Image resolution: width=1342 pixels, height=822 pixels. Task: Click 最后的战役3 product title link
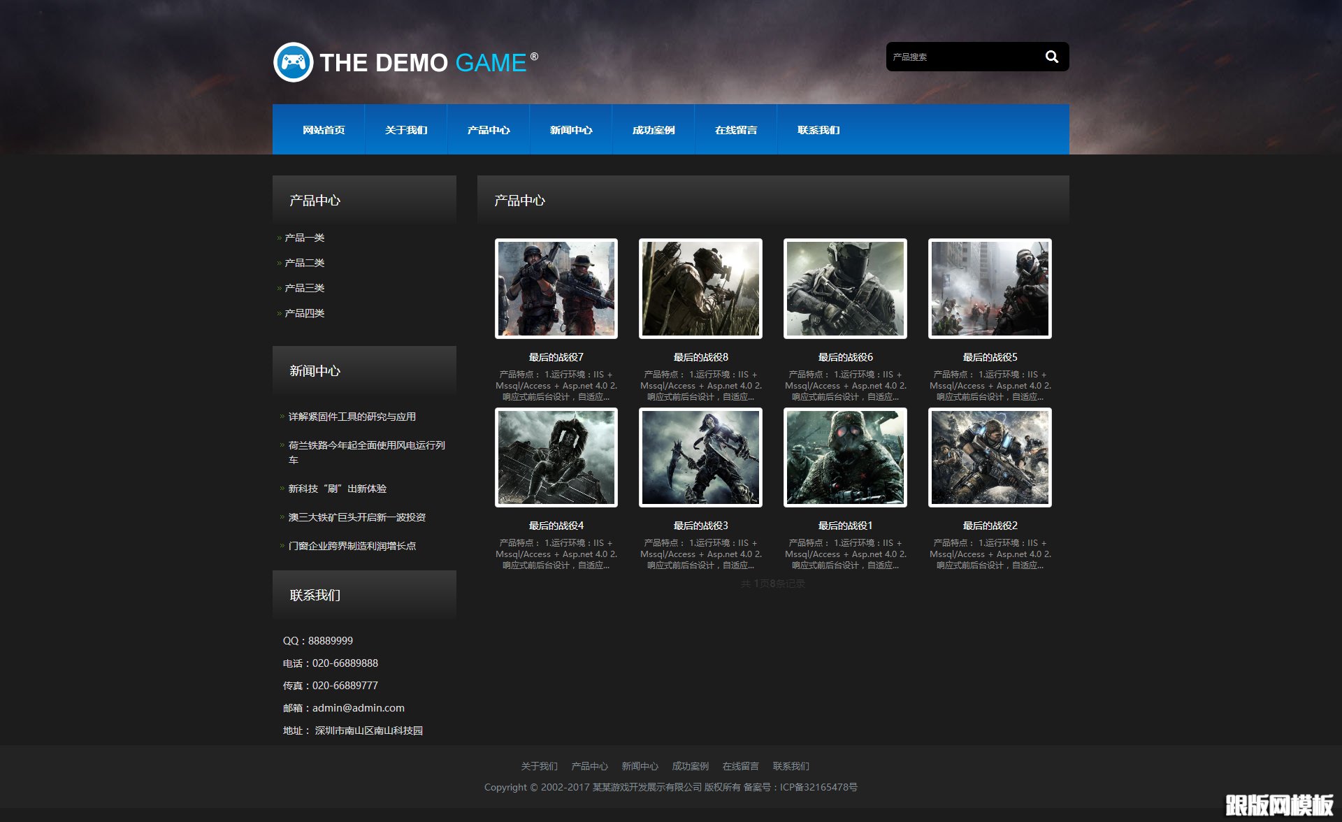pos(700,526)
